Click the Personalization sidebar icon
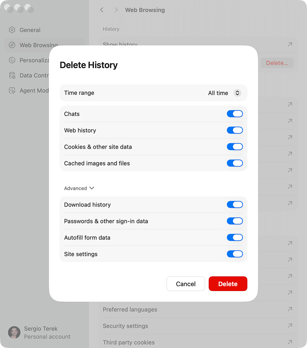Image resolution: width=307 pixels, height=348 pixels. point(12,60)
